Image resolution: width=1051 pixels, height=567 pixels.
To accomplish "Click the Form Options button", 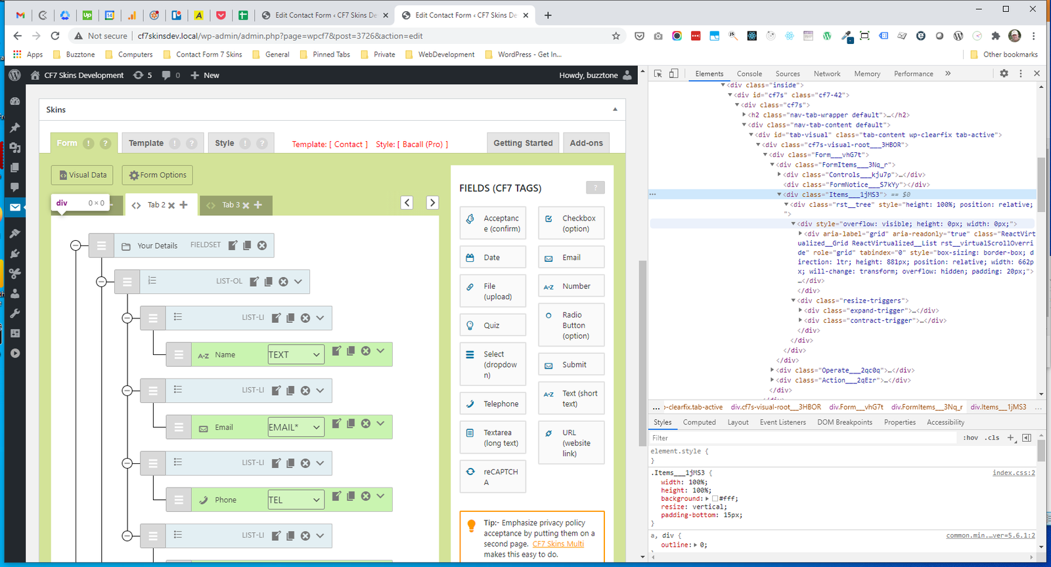I will pos(158,175).
